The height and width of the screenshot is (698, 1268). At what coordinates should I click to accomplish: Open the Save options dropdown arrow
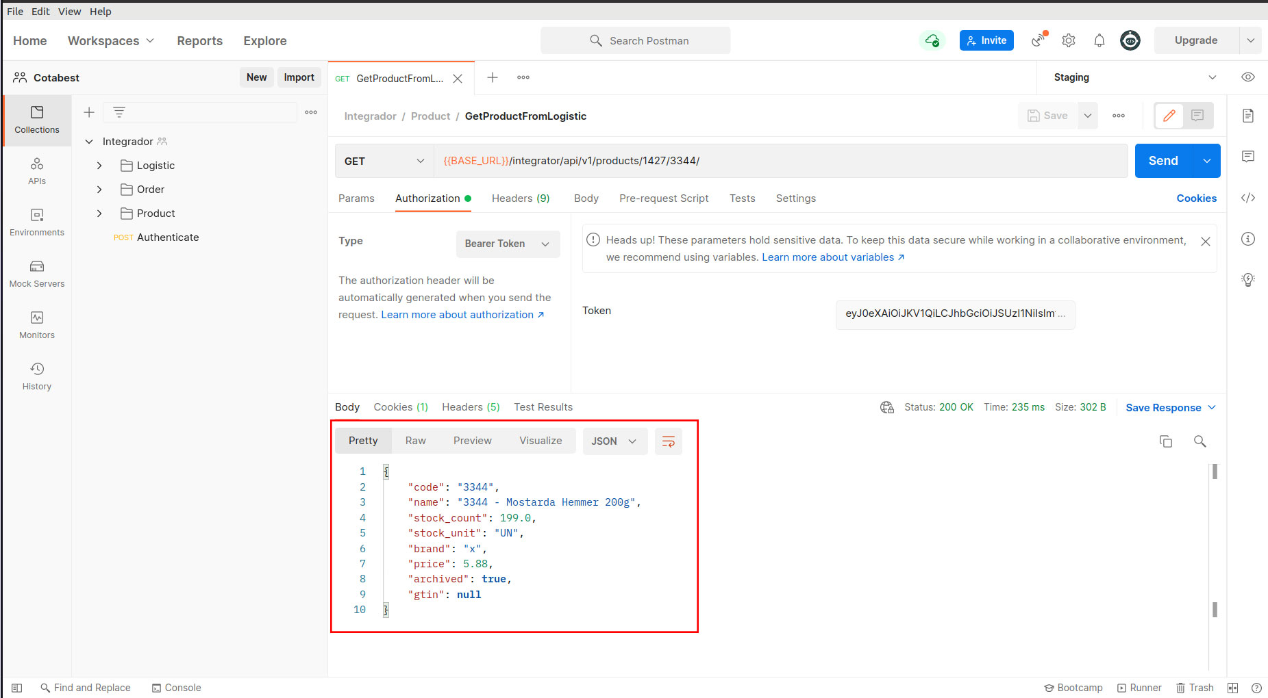(1087, 116)
